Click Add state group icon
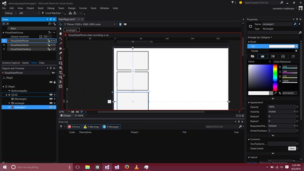Image resolution: width=304 pixels, height=171 pixels. (50, 24)
